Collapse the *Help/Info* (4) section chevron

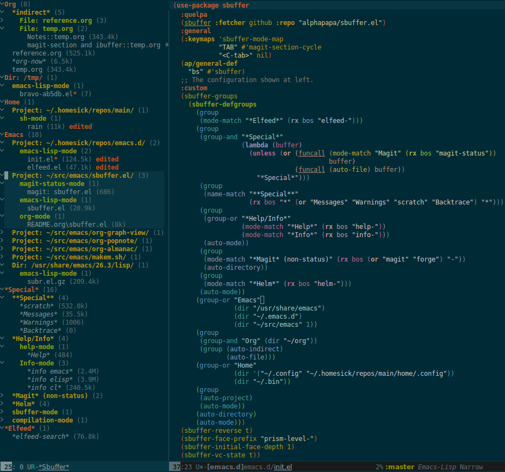click(2, 338)
